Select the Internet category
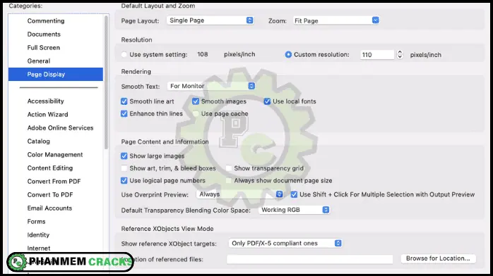Screen dimensions: 493x276 [x=39, y=248]
